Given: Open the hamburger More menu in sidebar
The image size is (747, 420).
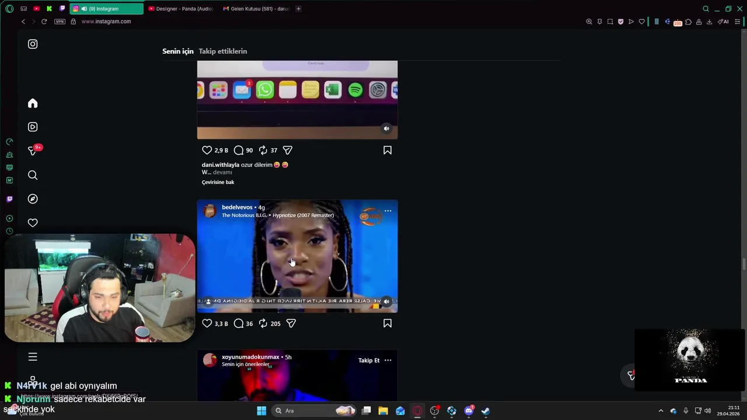Looking at the screenshot, I should pos(33,356).
